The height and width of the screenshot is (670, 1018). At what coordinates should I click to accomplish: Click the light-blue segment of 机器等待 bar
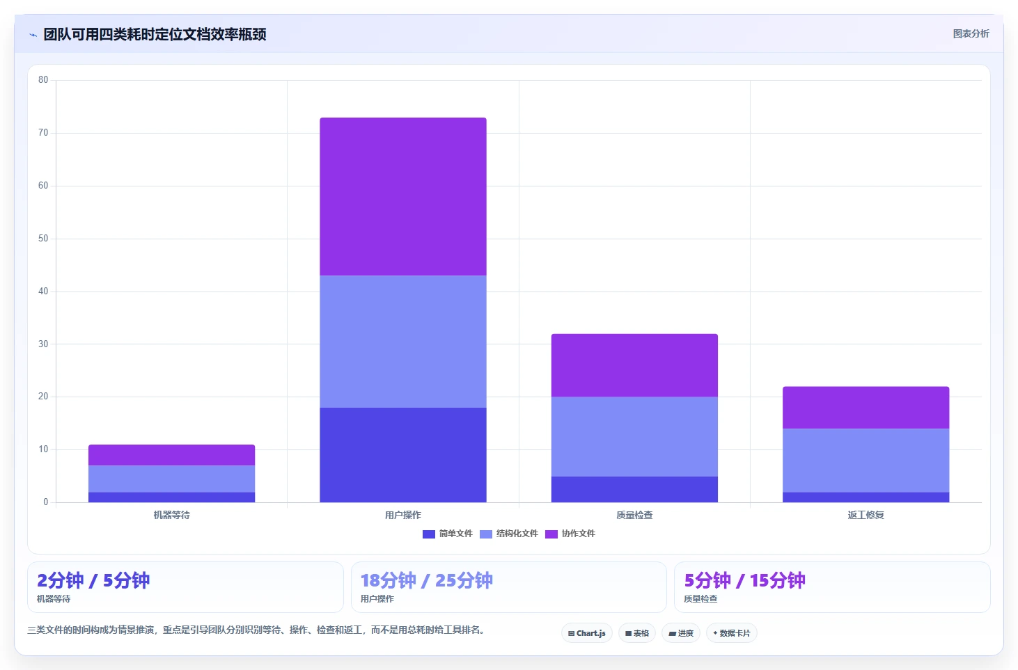pyautogui.click(x=171, y=479)
